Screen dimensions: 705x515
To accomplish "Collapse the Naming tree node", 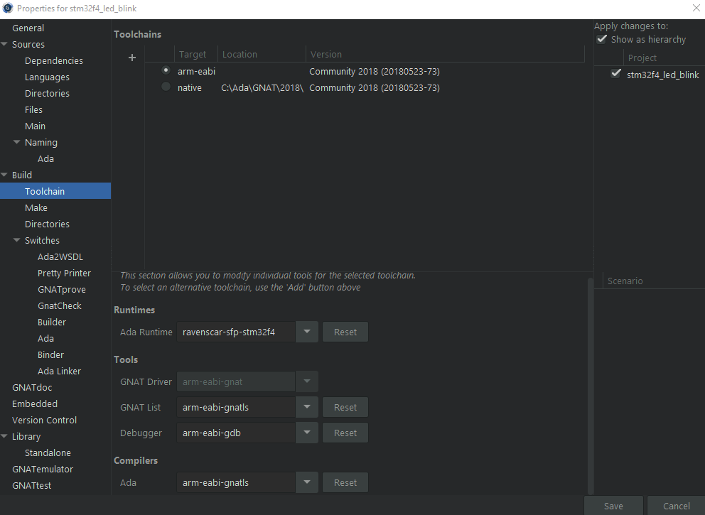I will pos(17,143).
